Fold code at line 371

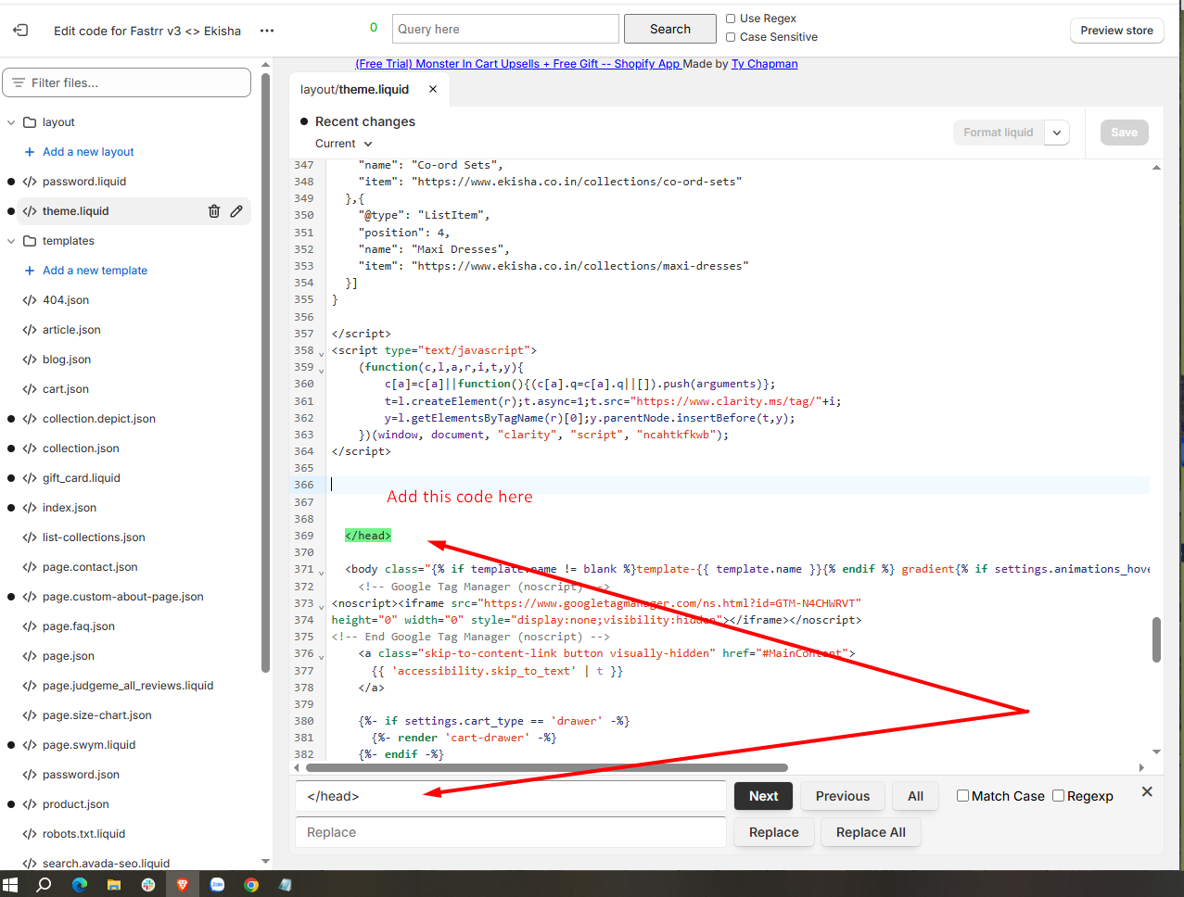pos(322,572)
